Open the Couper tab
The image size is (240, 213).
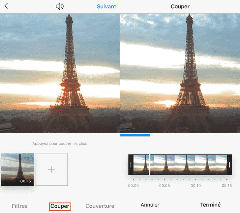(60, 206)
